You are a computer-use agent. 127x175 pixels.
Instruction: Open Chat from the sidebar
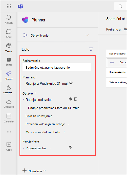[9, 32]
